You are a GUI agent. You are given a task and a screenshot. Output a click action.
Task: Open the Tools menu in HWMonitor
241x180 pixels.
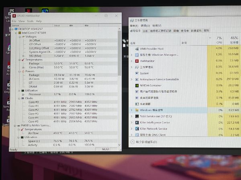pyautogui.click(x=30, y=21)
